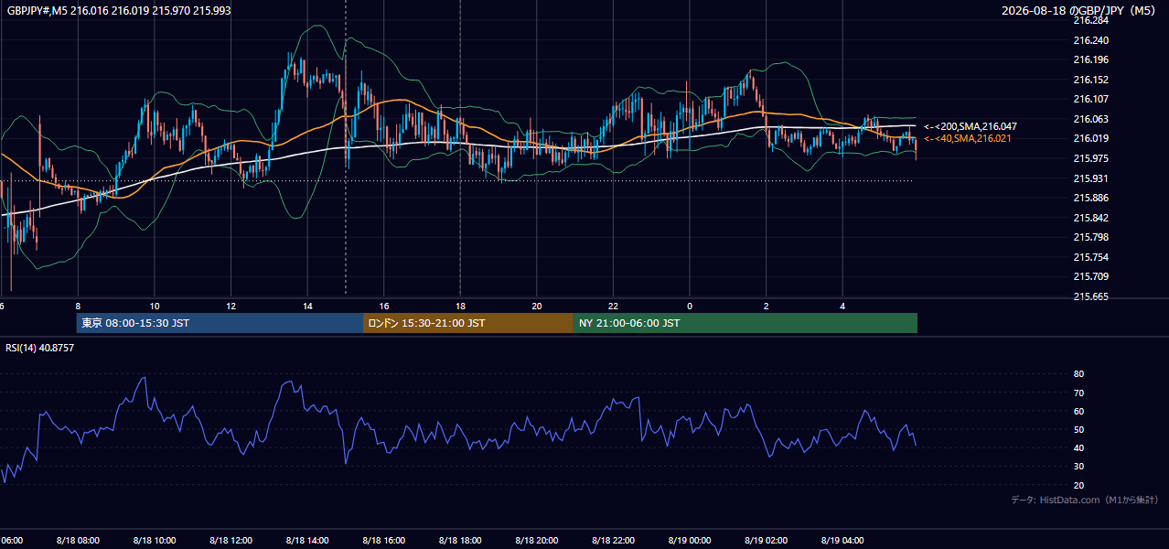Click hour label 14 under the price chart
The image size is (1169, 549).
307,307
